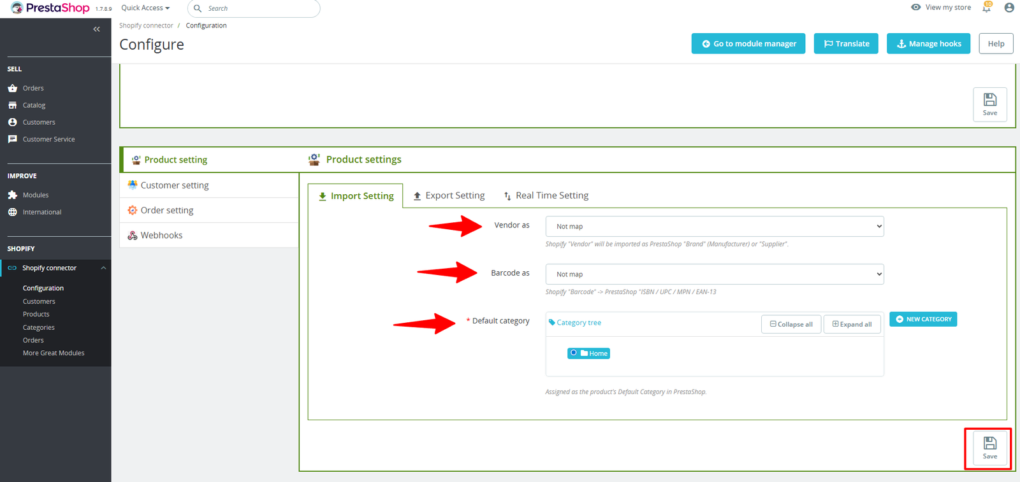Screen dimensions: 1020x482
Task: Click the search magnifier icon
Action: coord(198,8)
